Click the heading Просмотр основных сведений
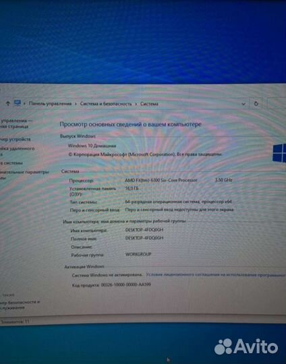The height and width of the screenshot is (364, 286). pos(131,124)
